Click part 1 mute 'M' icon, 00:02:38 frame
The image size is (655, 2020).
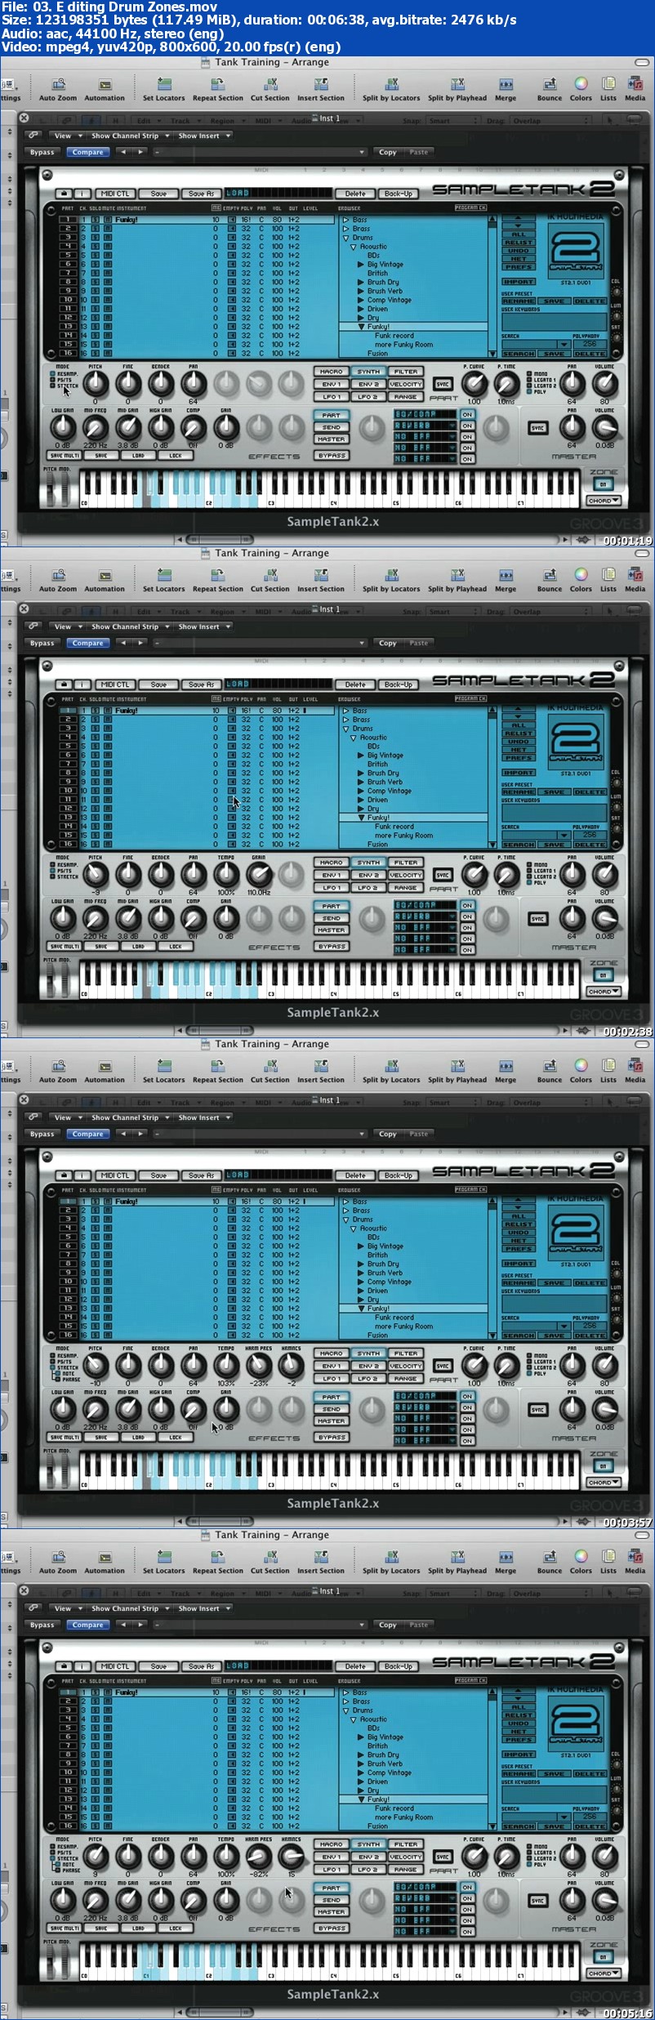coord(108,711)
